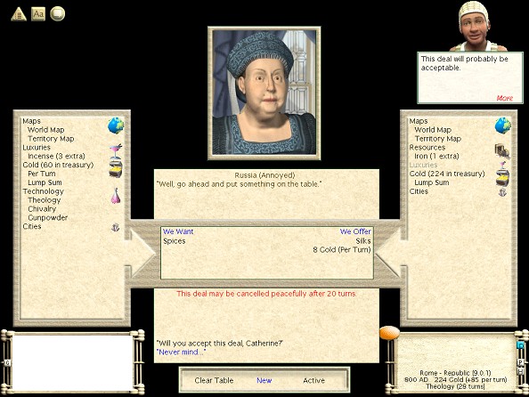This screenshot has height=397, width=529.
Task: Select Theology from Russia's technologies
Action: click(45, 200)
